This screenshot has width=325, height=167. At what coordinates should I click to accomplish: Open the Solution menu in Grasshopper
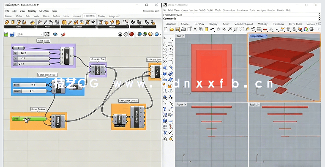tap(44, 11)
